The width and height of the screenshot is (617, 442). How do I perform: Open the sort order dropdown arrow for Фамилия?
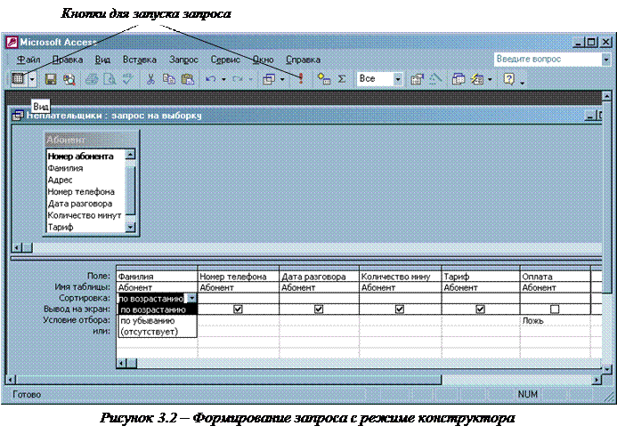click(x=191, y=298)
